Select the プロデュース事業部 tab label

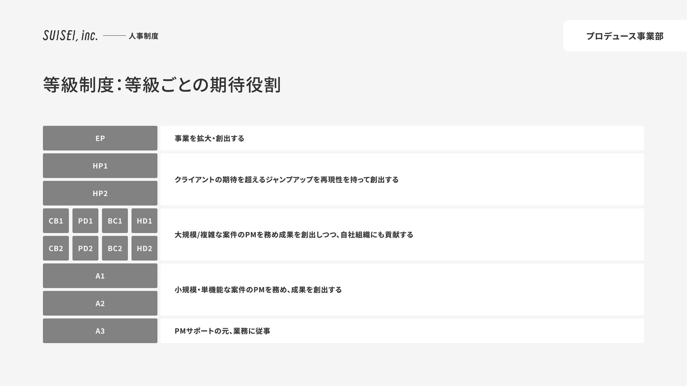click(625, 36)
